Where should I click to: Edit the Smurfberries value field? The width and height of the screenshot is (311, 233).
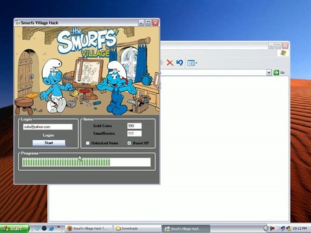coord(134,133)
